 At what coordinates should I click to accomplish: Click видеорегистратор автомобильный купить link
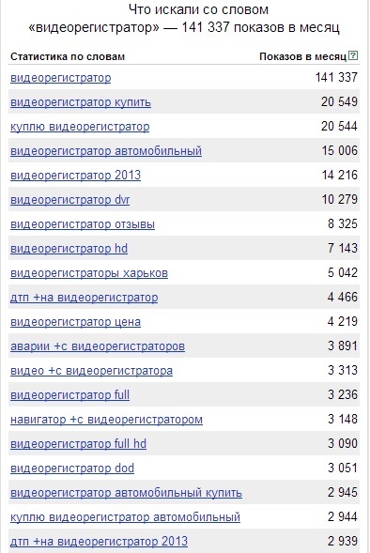126,493
